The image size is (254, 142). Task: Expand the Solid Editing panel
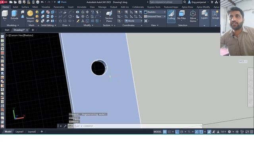[48, 25]
